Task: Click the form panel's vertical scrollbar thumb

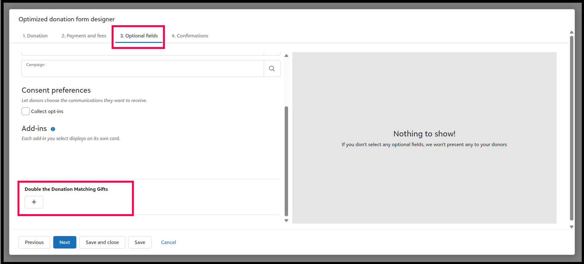Action: click(x=286, y=161)
